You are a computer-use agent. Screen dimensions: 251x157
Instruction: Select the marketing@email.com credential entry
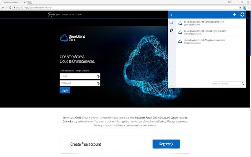click(211, 32)
